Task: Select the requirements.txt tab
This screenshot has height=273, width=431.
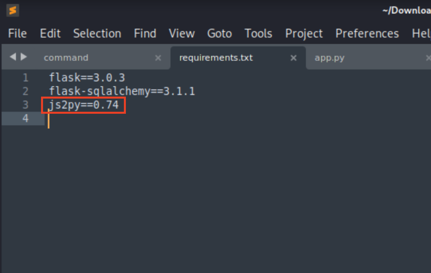Action: pos(215,57)
